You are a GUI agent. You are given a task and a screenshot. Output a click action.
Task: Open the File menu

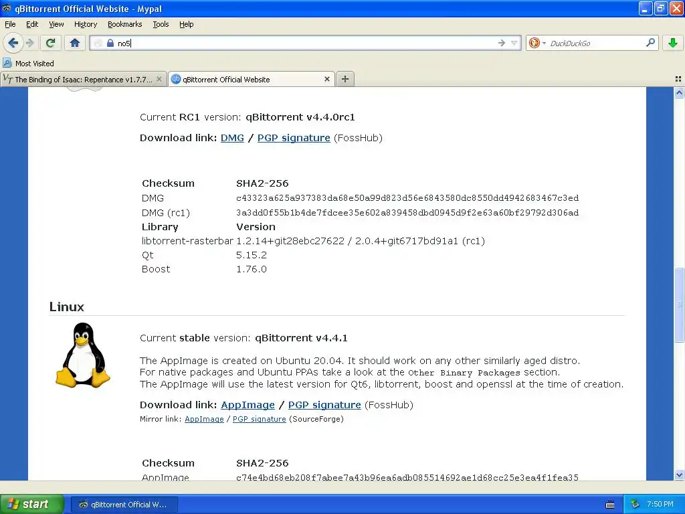[10, 24]
